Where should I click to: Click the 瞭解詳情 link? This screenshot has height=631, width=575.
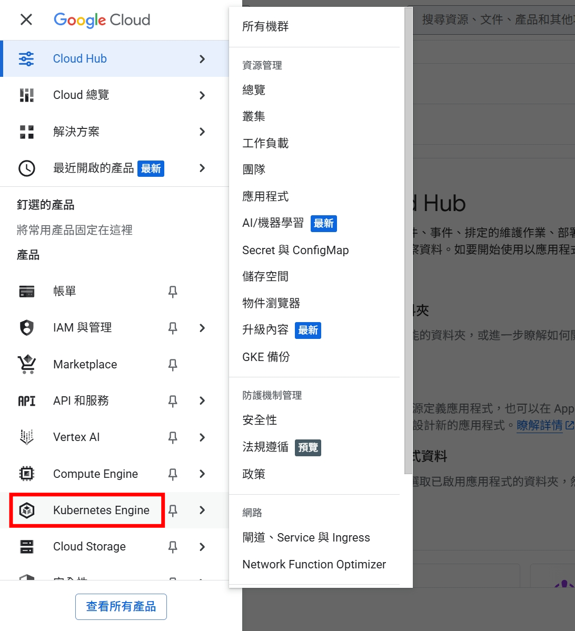coord(540,425)
